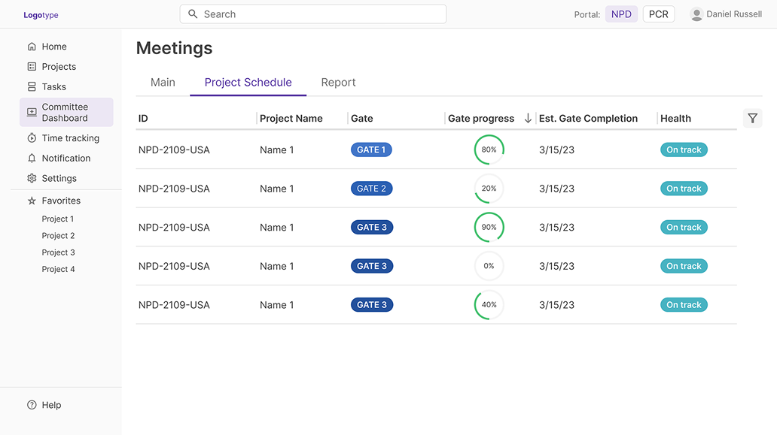
Task: Click the Notification bell icon
Action: pyautogui.click(x=32, y=159)
